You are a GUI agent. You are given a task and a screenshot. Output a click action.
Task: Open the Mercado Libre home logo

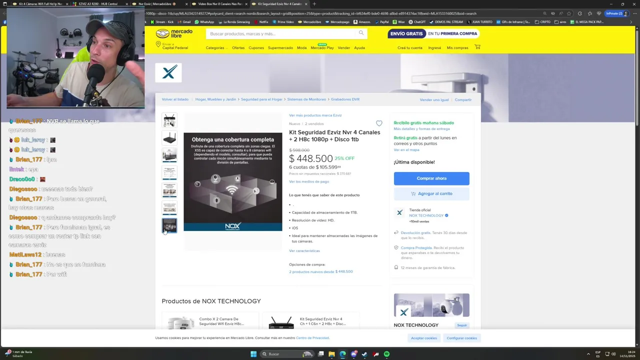pos(174,33)
